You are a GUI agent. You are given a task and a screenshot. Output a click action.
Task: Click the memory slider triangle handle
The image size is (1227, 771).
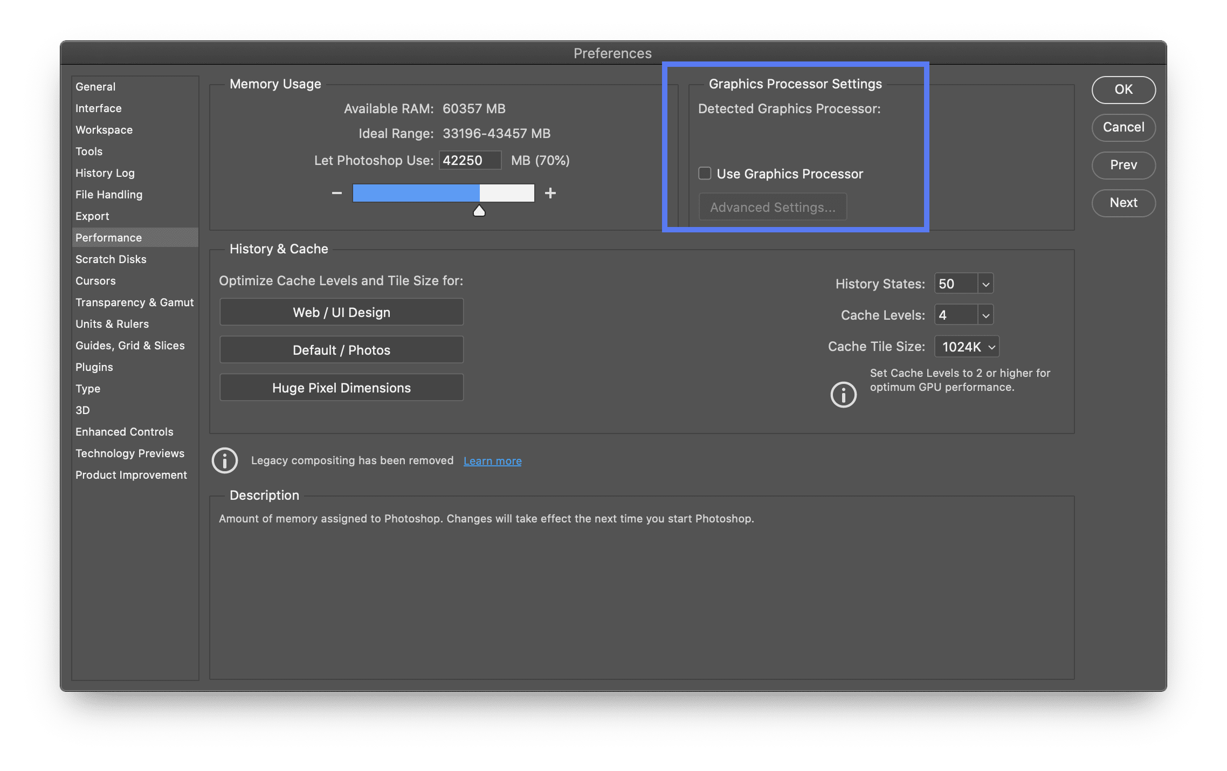pyautogui.click(x=479, y=211)
